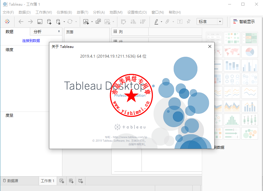Select bullet graph in Show Me
Screen dimensions: 263x191
[232, 133]
